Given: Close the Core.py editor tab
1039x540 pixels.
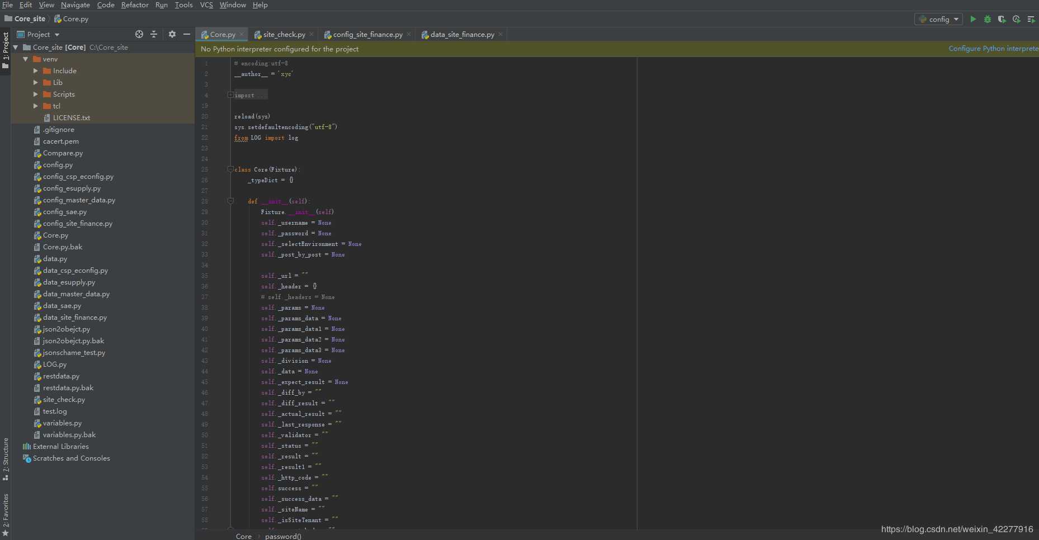Looking at the screenshot, I should point(242,34).
